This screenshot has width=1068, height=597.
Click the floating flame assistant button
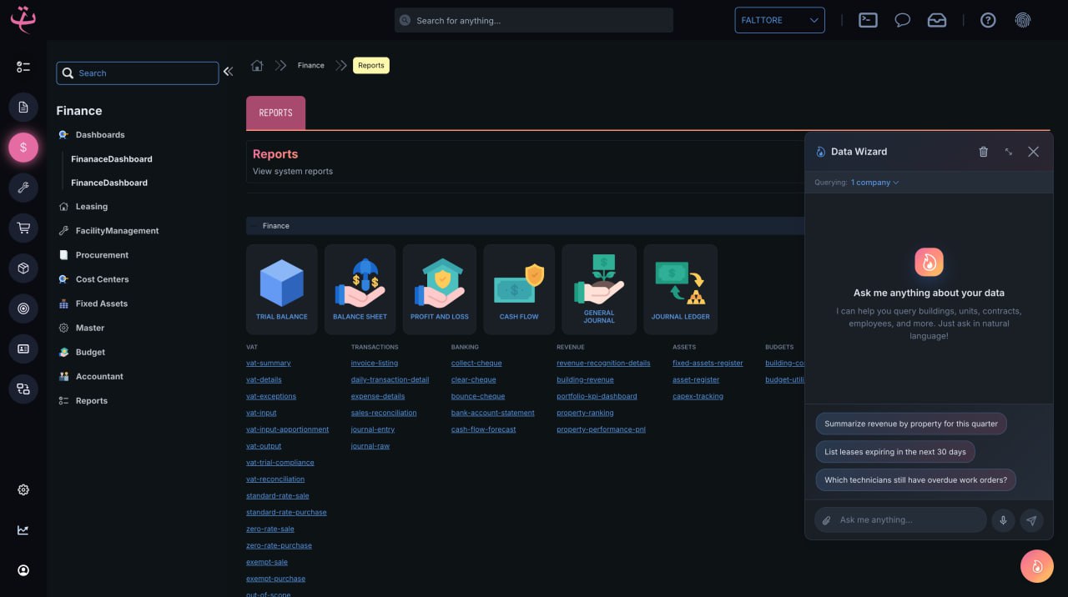[1036, 567]
